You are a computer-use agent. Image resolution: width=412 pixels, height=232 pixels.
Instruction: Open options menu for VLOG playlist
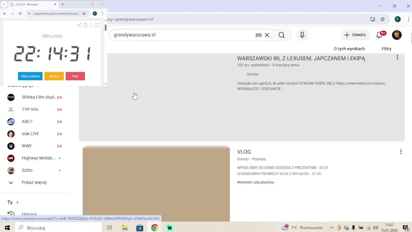pyautogui.click(x=401, y=151)
